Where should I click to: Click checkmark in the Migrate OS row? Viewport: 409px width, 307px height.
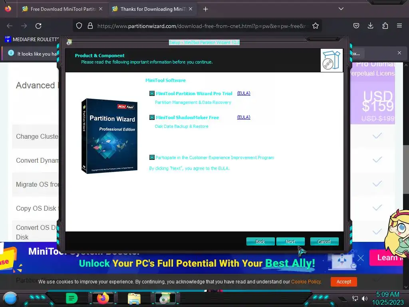(x=377, y=184)
